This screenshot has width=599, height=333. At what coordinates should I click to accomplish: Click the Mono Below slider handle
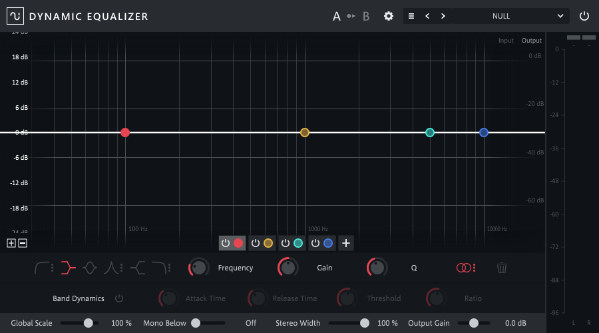point(196,323)
